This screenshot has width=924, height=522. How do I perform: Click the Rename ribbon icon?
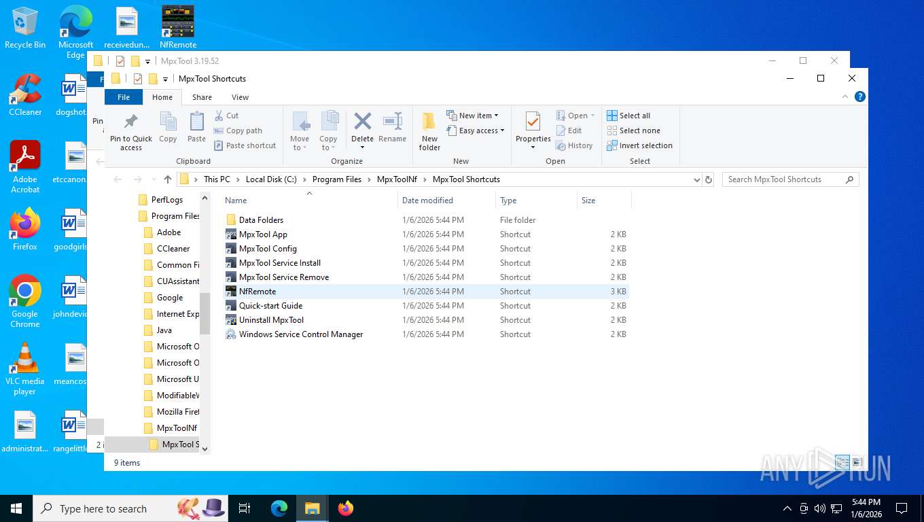(x=392, y=122)
